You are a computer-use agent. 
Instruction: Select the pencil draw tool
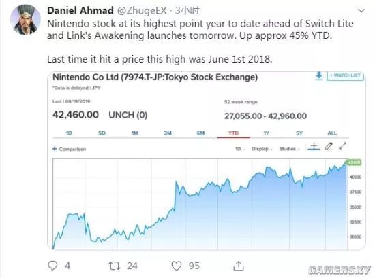(329, 146)
